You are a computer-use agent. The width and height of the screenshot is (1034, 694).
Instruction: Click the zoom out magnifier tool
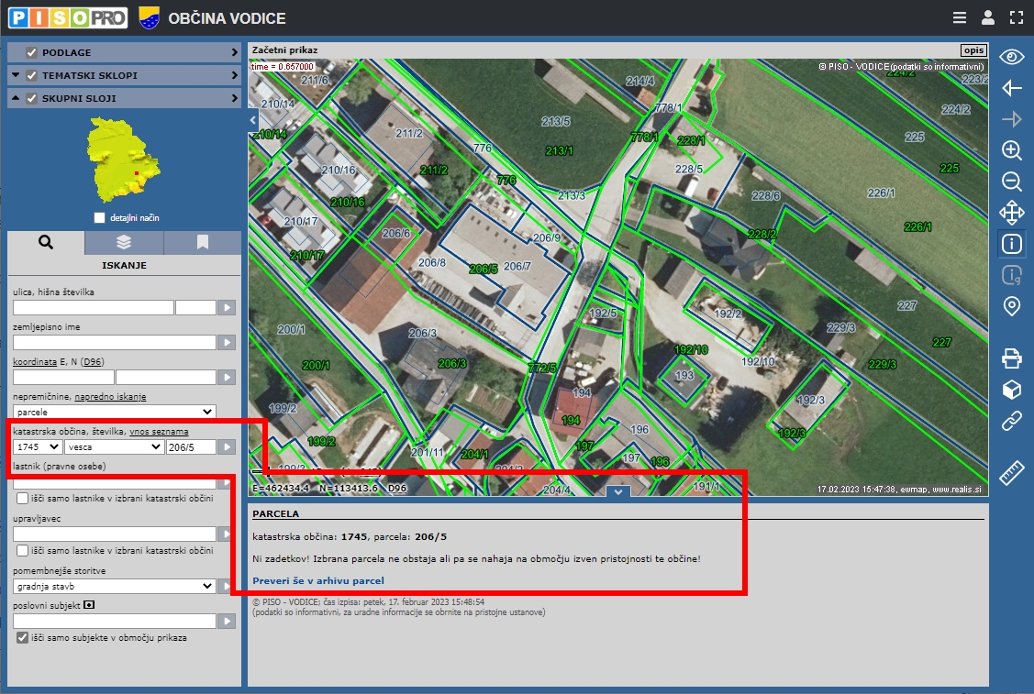coord(1011,182)
